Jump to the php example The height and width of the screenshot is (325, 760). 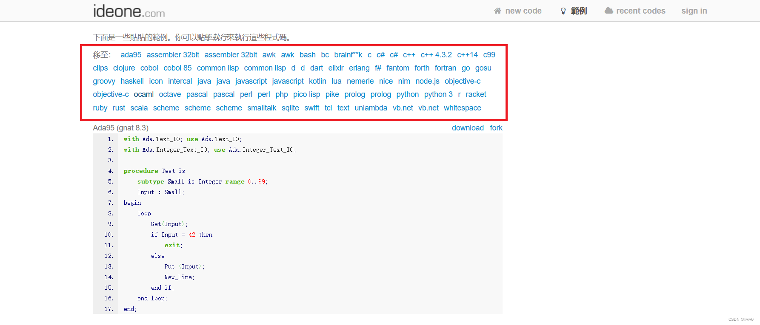click(281, 94)
